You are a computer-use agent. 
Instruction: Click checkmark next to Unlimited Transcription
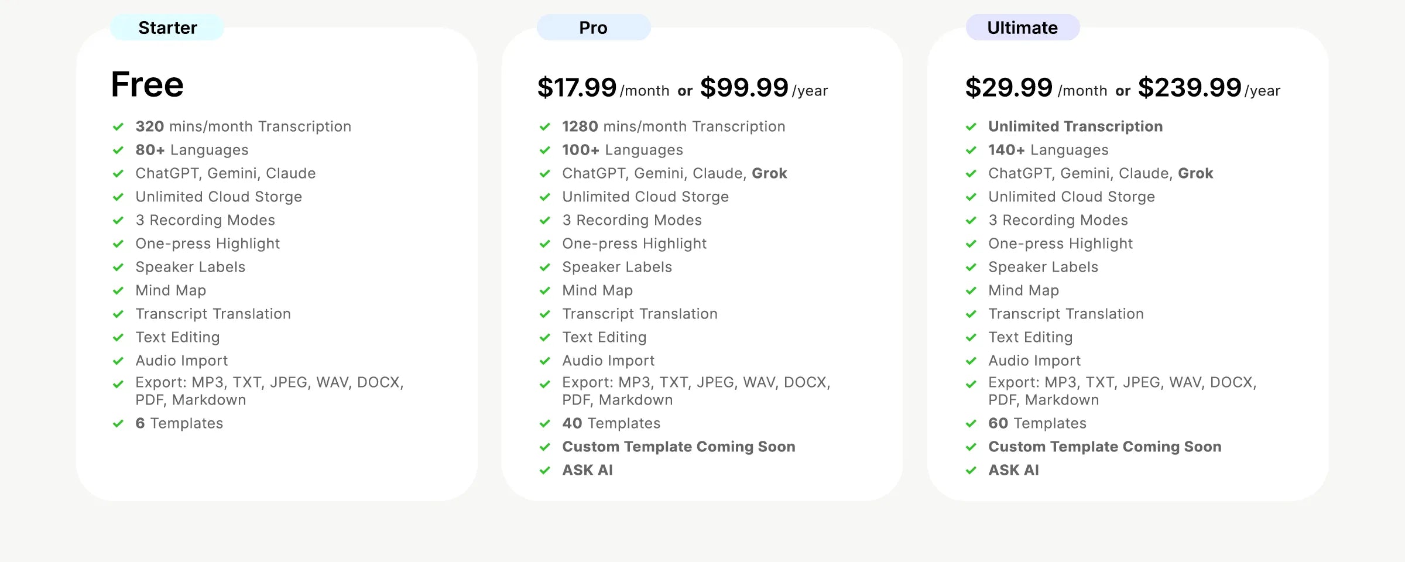pyautogui.click(x=971, y=126)
